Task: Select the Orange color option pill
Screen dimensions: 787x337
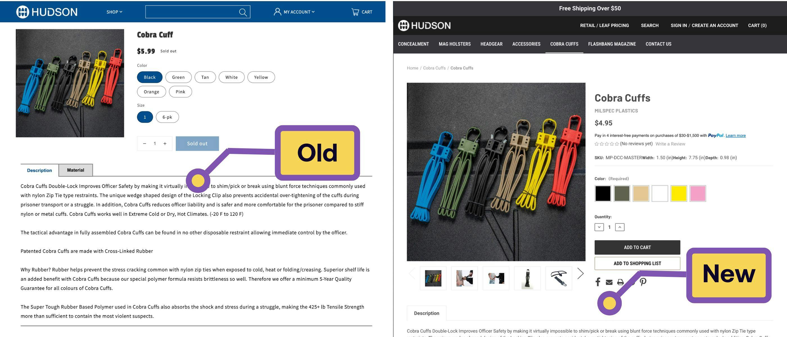Action: click(151, 92)
